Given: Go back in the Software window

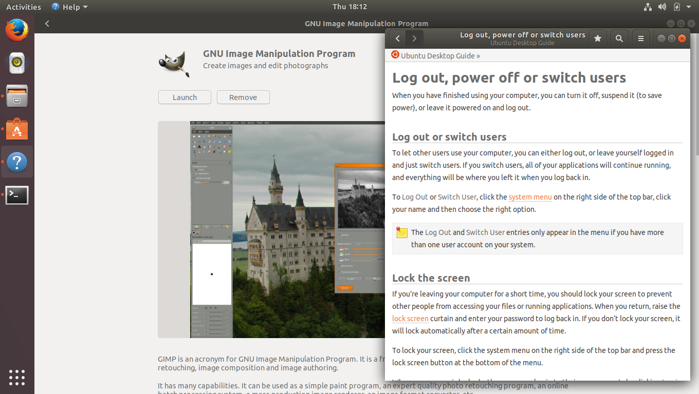Looking at the screenshot, I should 47,24.
